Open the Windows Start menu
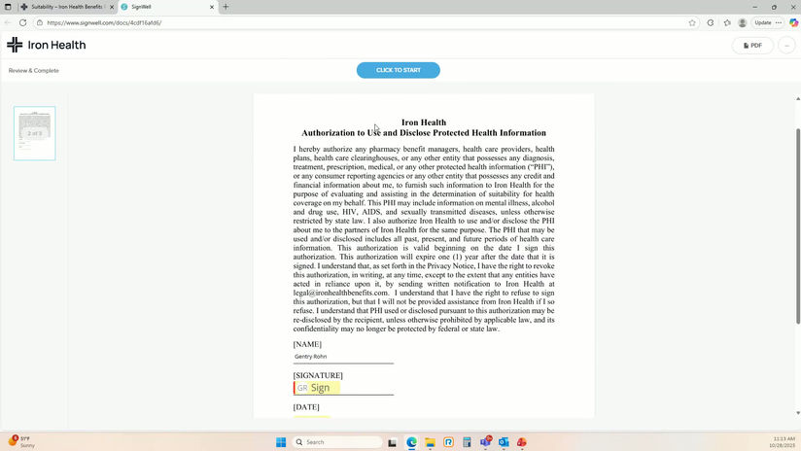The height and width of the screenshot is (451, 801). (x=281, y=442)
